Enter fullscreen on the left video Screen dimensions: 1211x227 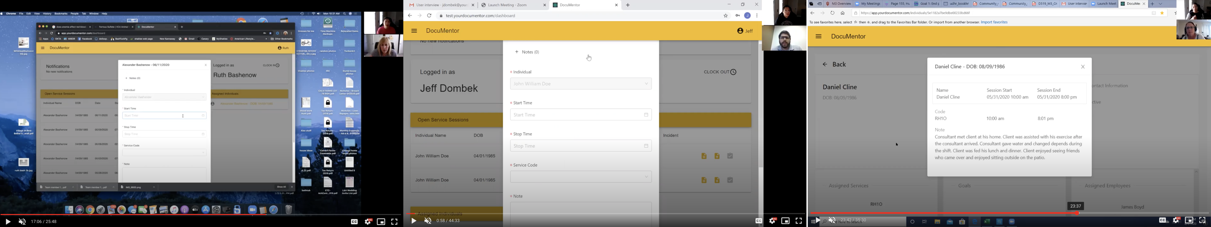coord(395,221)
